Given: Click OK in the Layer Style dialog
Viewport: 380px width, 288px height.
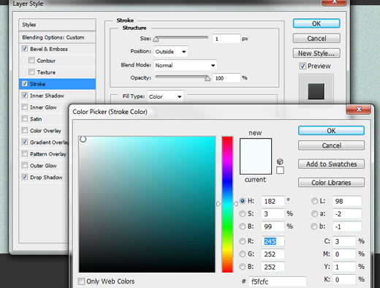Looking at the screenshot, I should pos(316,23).
